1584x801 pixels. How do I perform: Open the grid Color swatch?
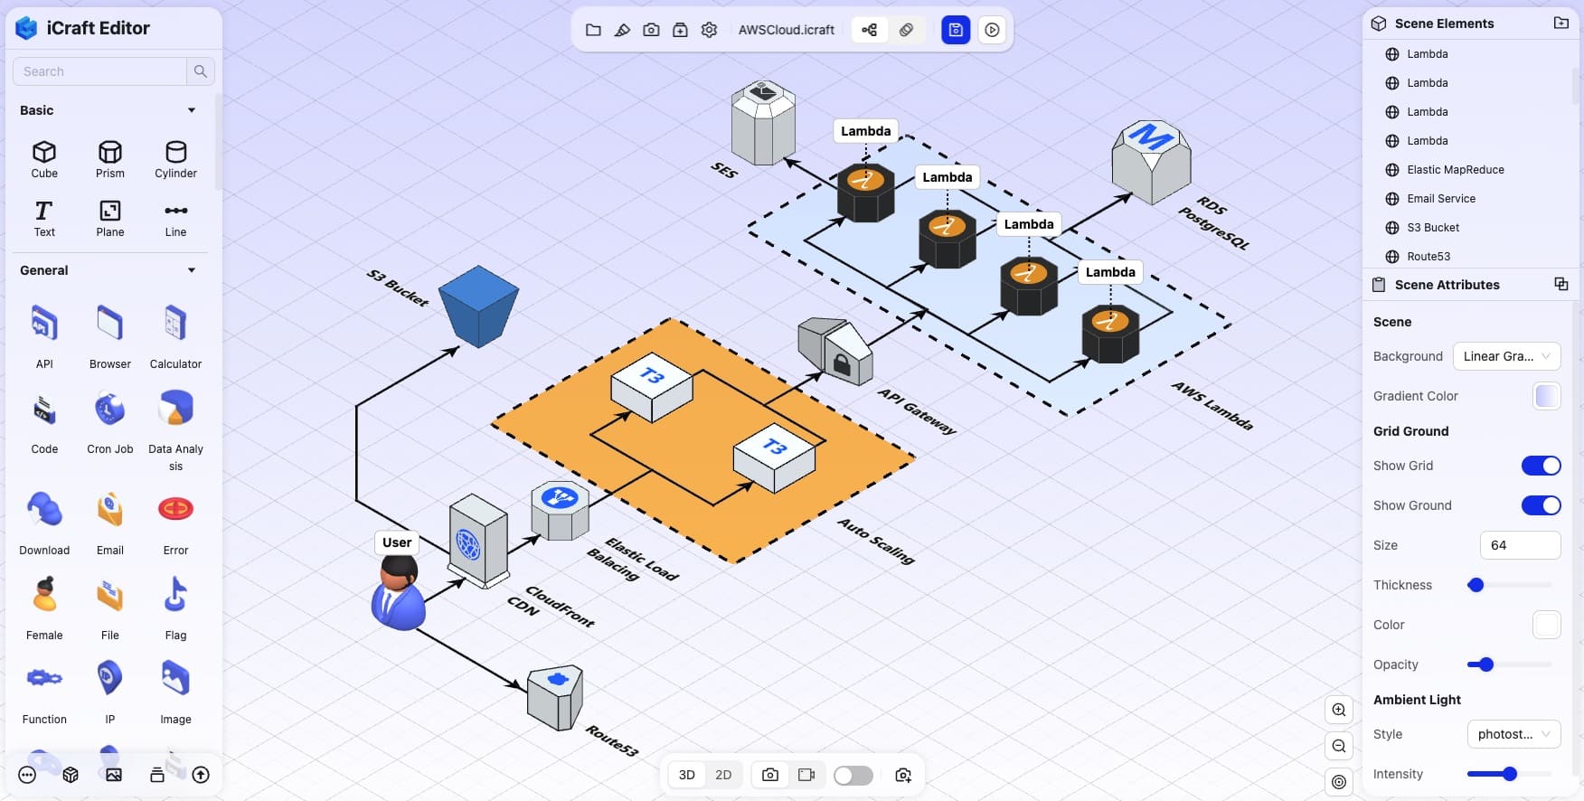1547,625
